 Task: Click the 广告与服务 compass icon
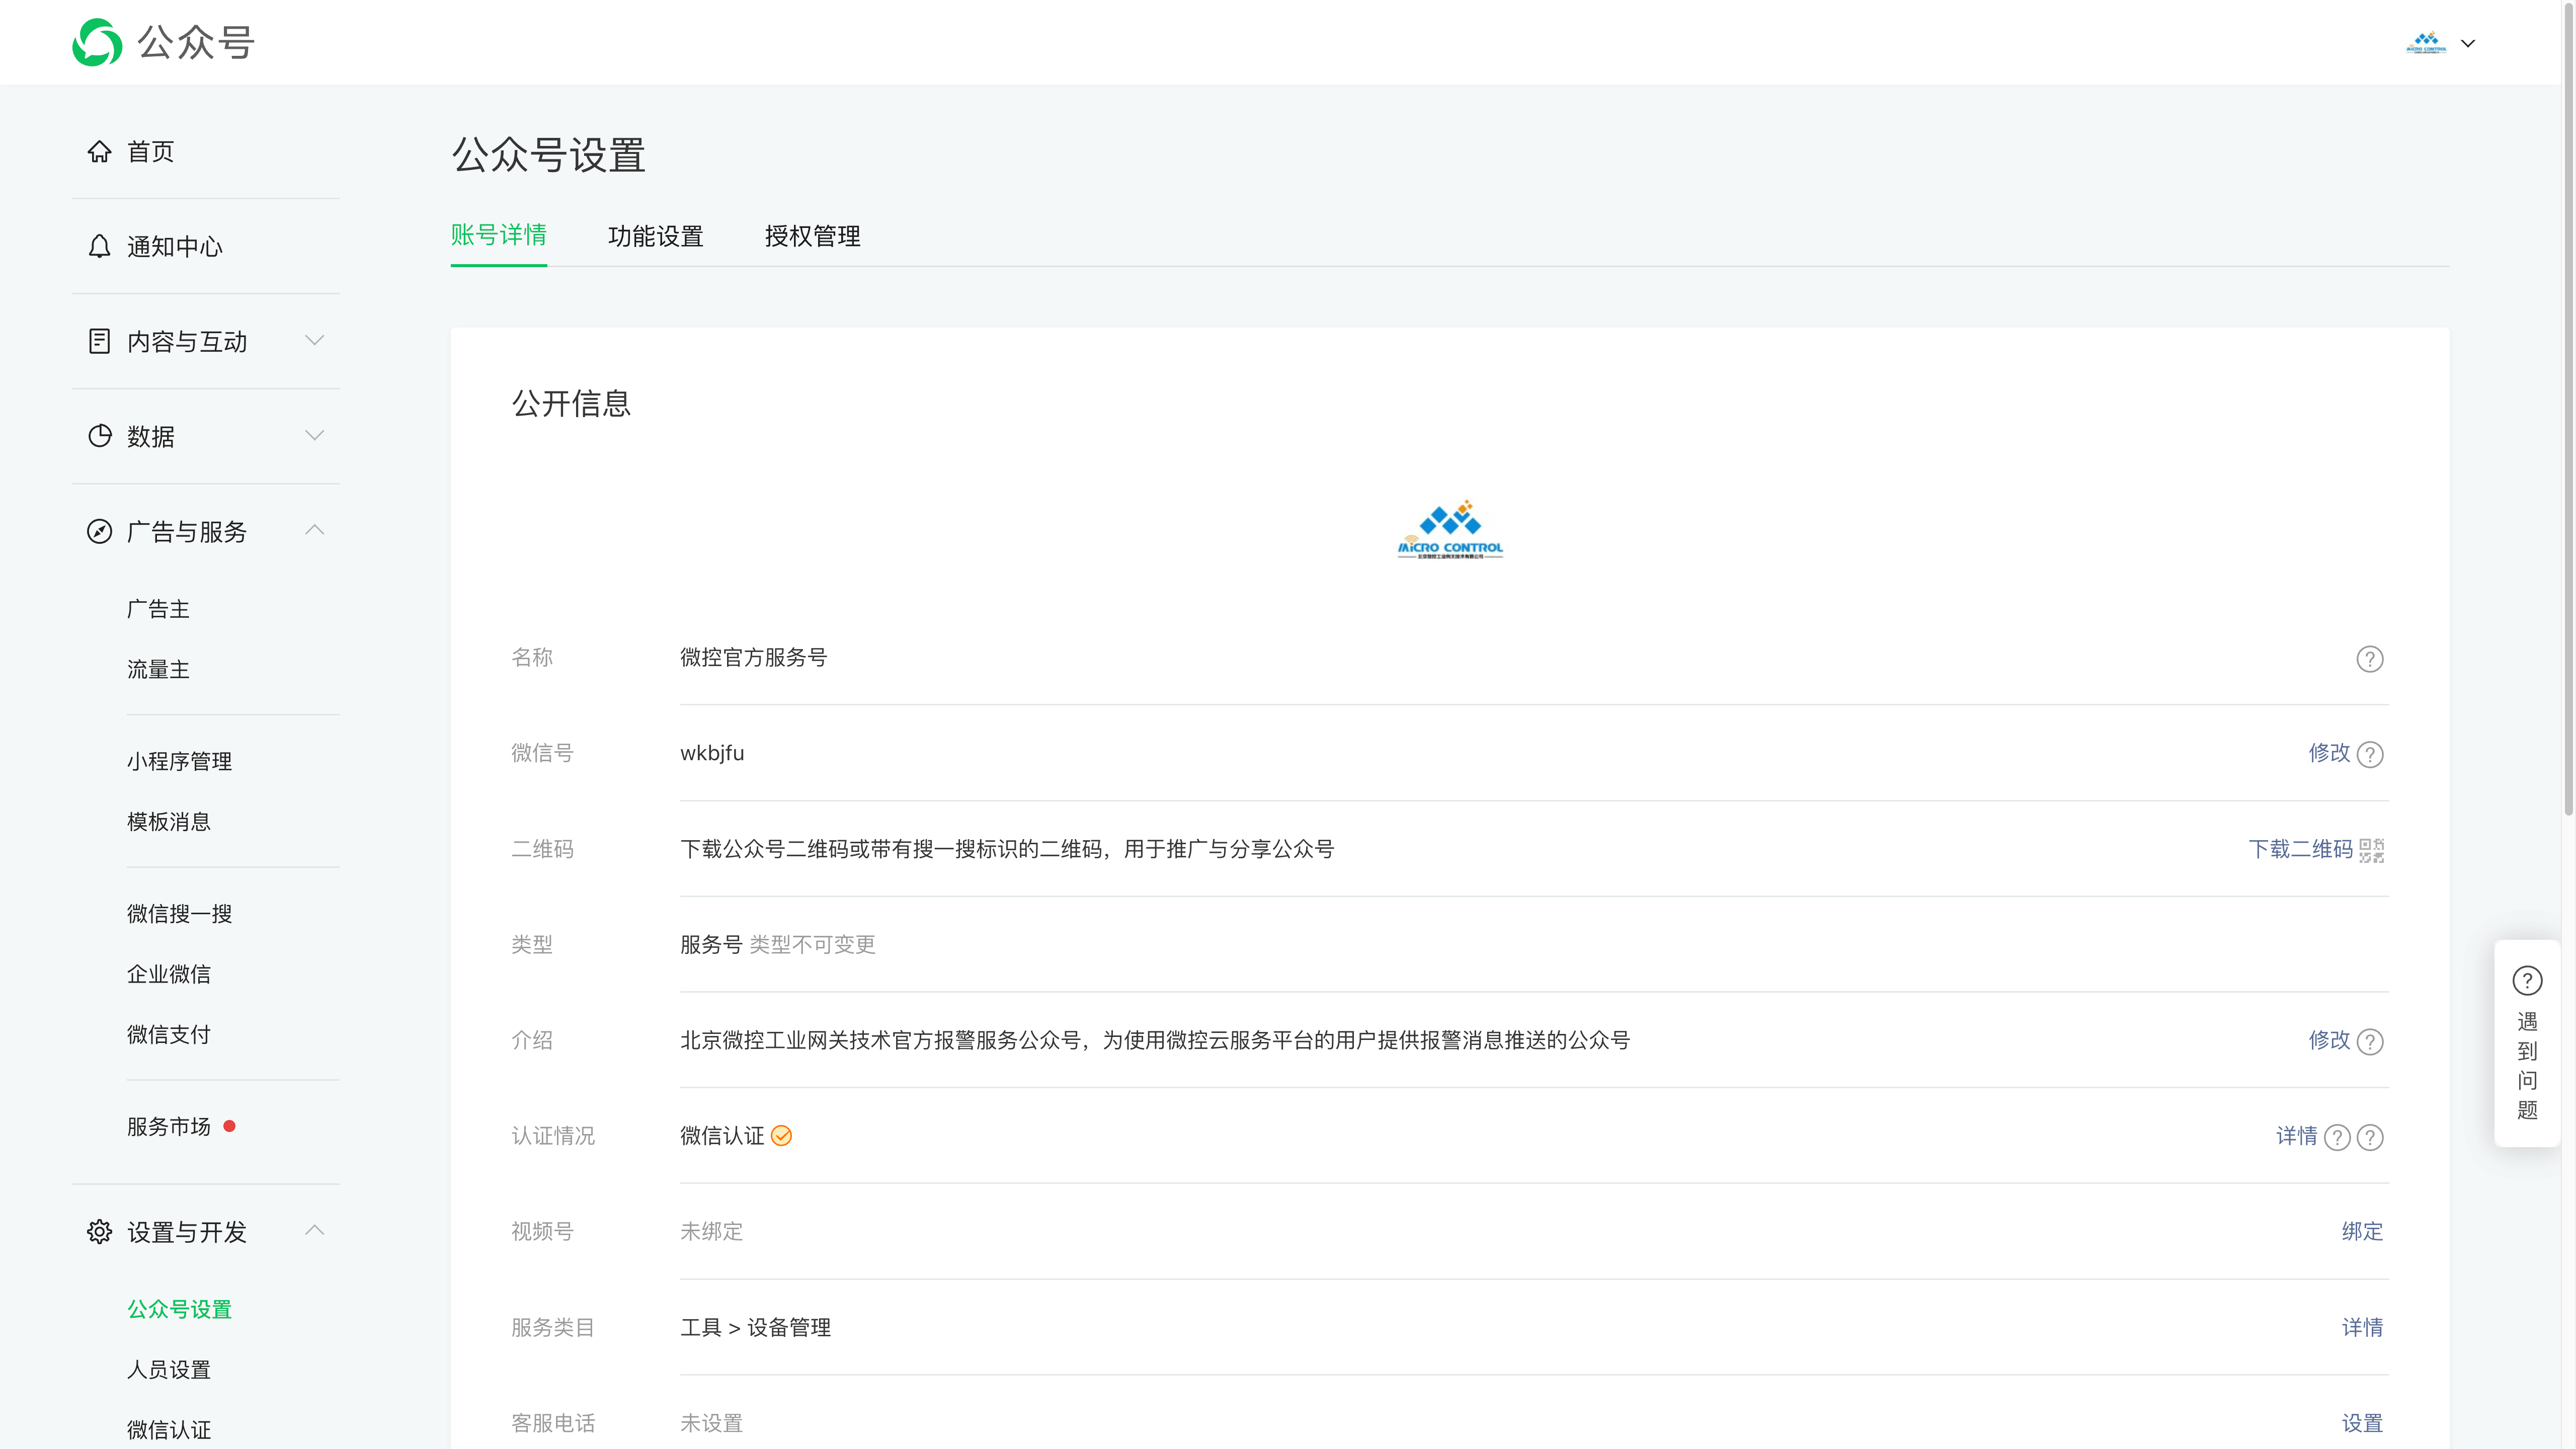point(99,531)
